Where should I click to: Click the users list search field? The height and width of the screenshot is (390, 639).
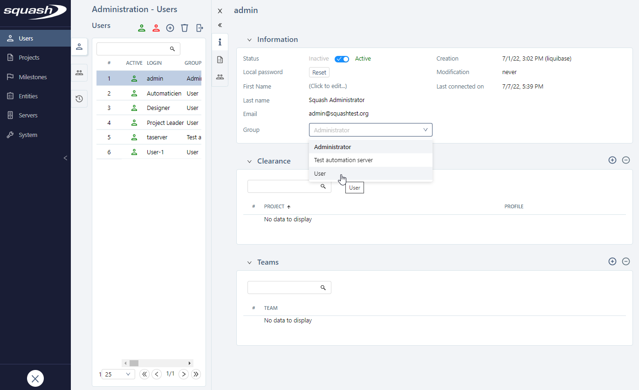pos(133,49)
